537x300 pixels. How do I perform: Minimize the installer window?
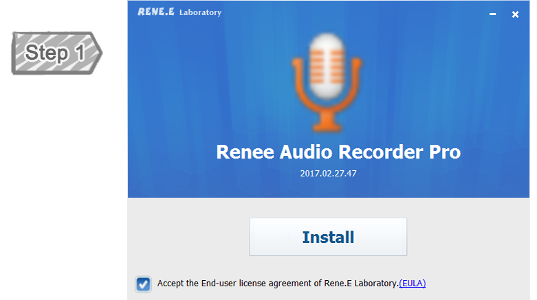pyautogui.click(x=492, y=14)
